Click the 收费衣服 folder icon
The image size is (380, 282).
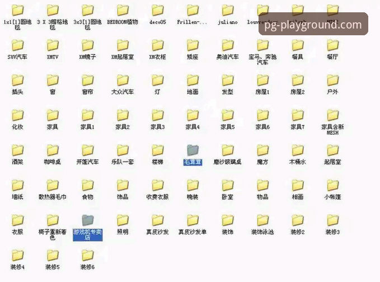157,185
